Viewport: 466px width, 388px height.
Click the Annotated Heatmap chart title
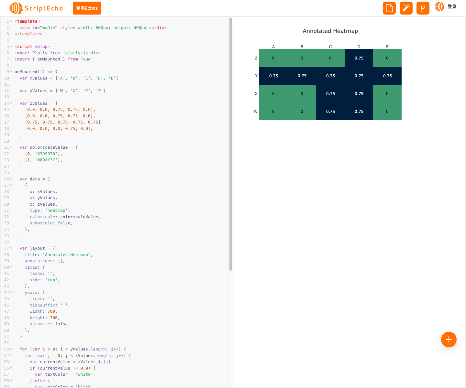coord(330,31)
